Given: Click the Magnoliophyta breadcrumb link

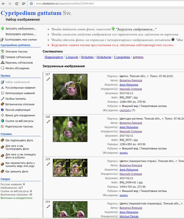Looking at the screenshot, I should point(54,57).
